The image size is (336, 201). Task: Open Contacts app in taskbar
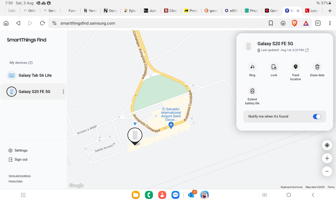pos(162,195)
